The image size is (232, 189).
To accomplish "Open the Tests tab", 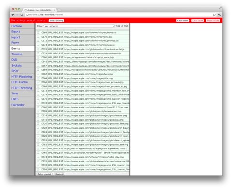I will point(22,94).
